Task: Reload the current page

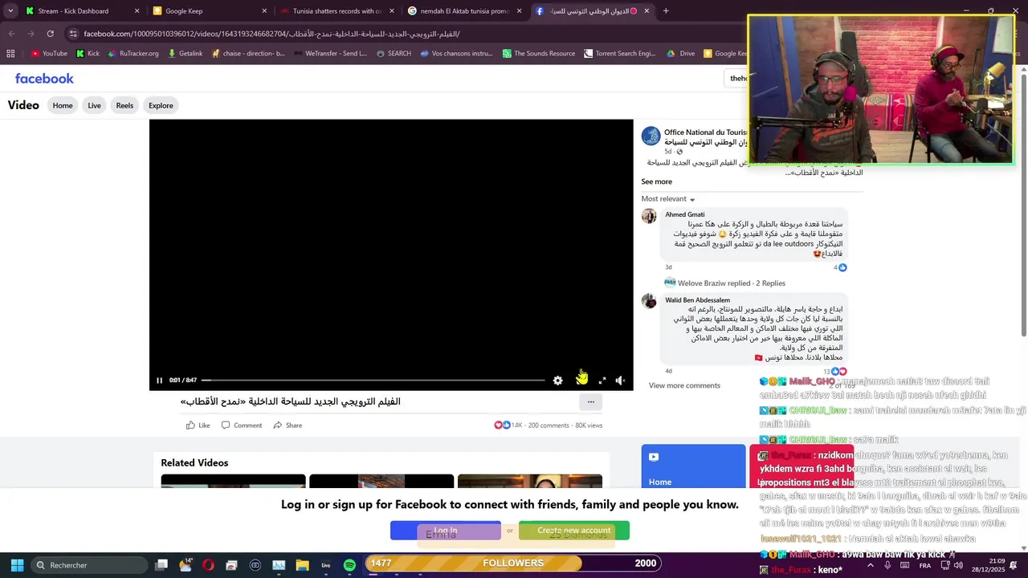Action: point(50,34)
